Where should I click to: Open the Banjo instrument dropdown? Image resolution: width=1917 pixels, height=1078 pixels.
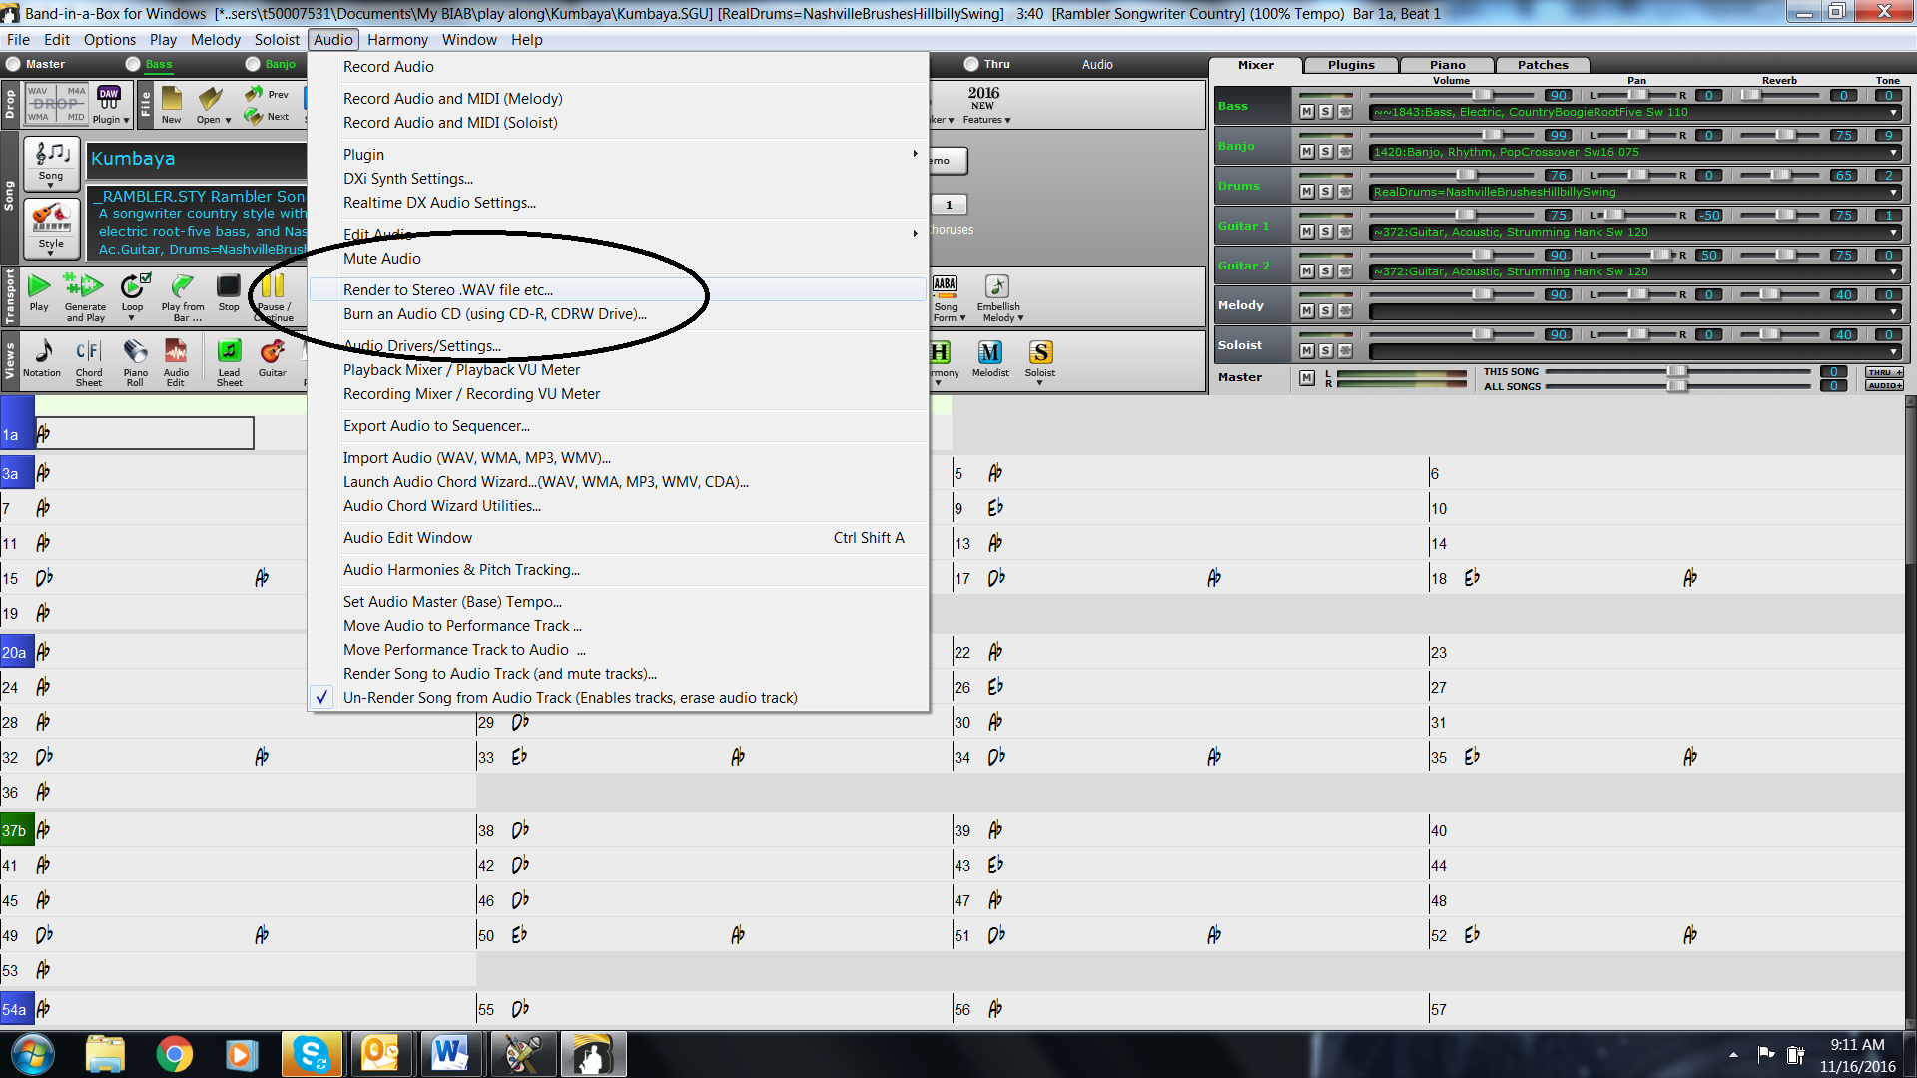1893,152
